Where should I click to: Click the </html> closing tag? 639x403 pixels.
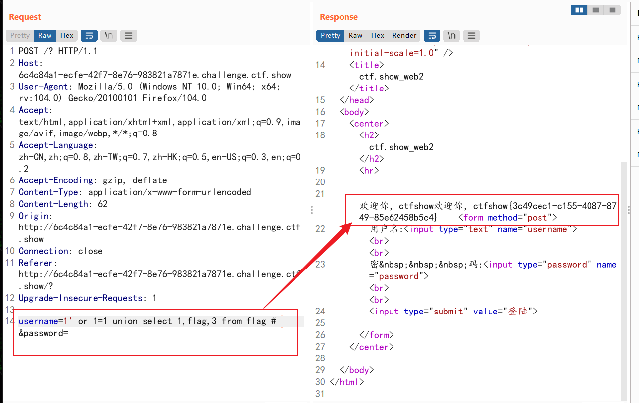coord(347,382)
